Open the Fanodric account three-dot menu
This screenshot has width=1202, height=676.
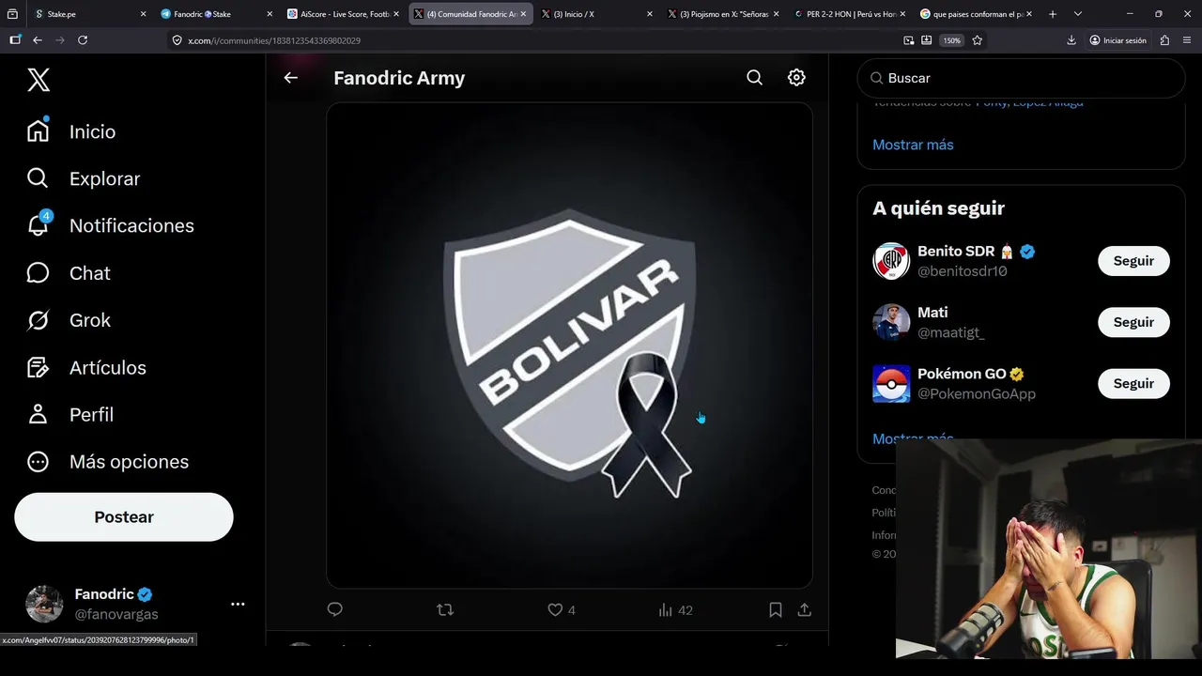[x=238, y=605]
